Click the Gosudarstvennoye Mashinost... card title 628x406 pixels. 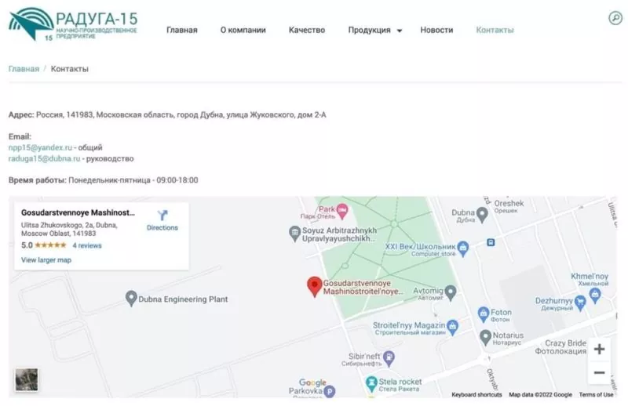pos(78,213)
